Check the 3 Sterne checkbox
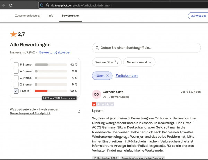Image resolution: width=208 pixels, height=160 pixels. (x=16, y=78)
